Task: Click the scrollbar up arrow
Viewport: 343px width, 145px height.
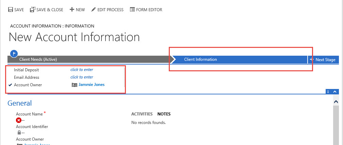Action: point(336,102)
